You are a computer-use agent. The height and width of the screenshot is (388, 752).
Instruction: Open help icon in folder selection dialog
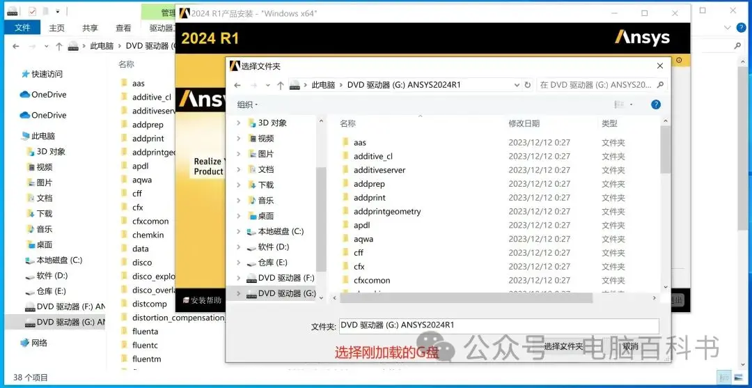point(656,104)
